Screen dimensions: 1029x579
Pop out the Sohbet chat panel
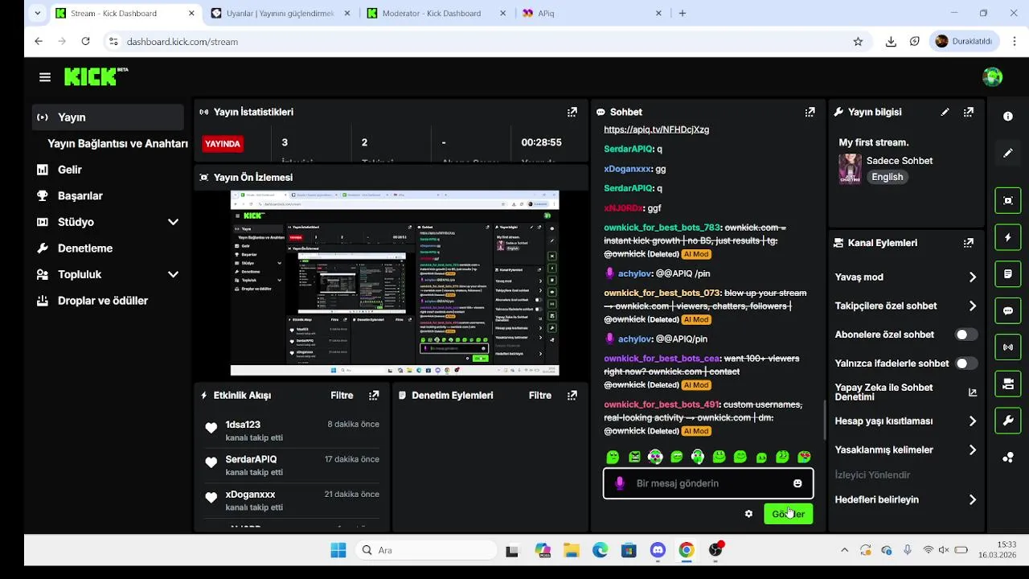[x=810, y=112]
